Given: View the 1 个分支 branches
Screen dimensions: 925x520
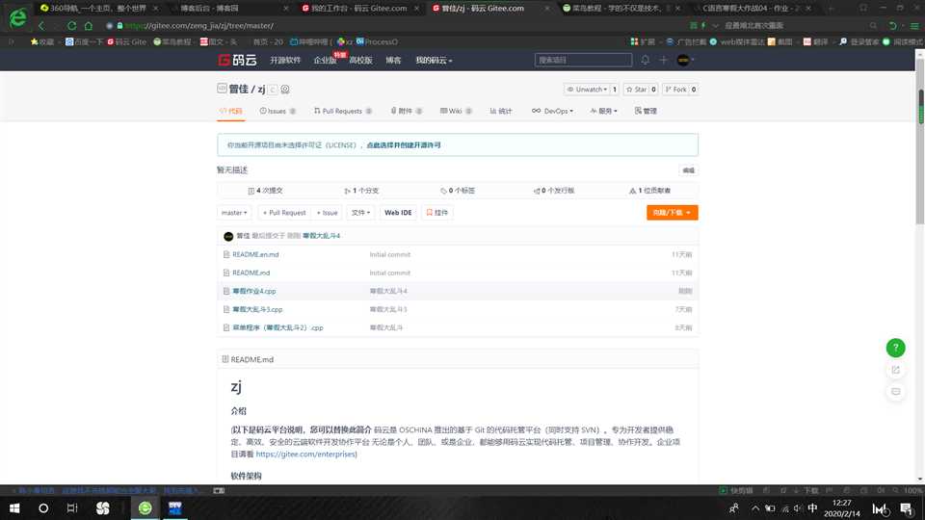Looking at the screenshot, I should pos(361,191).
